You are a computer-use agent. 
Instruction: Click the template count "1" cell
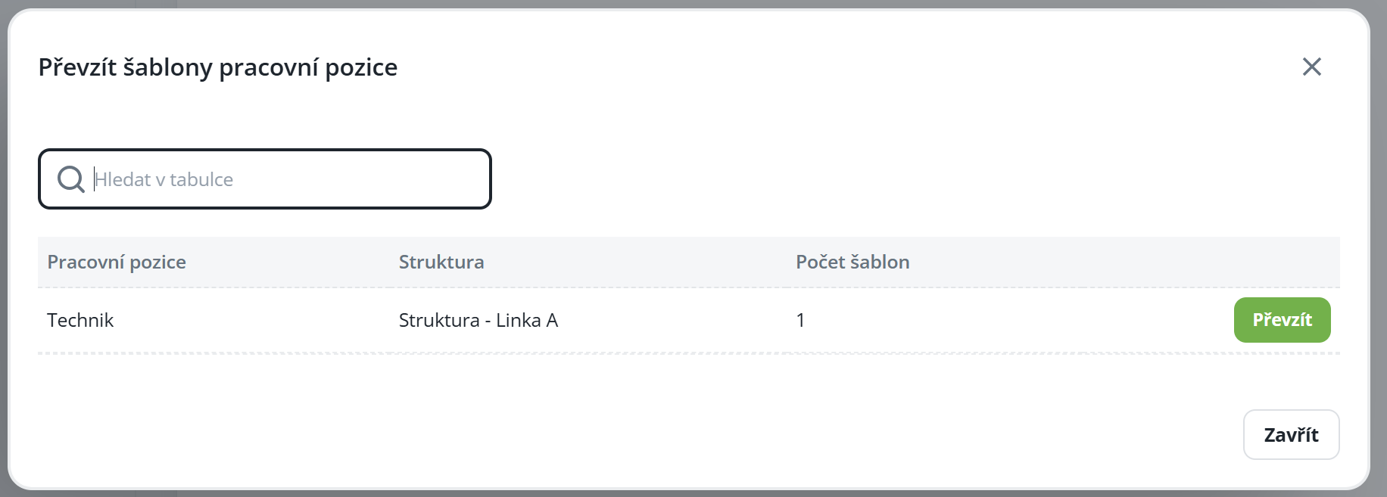click(800, 320)
